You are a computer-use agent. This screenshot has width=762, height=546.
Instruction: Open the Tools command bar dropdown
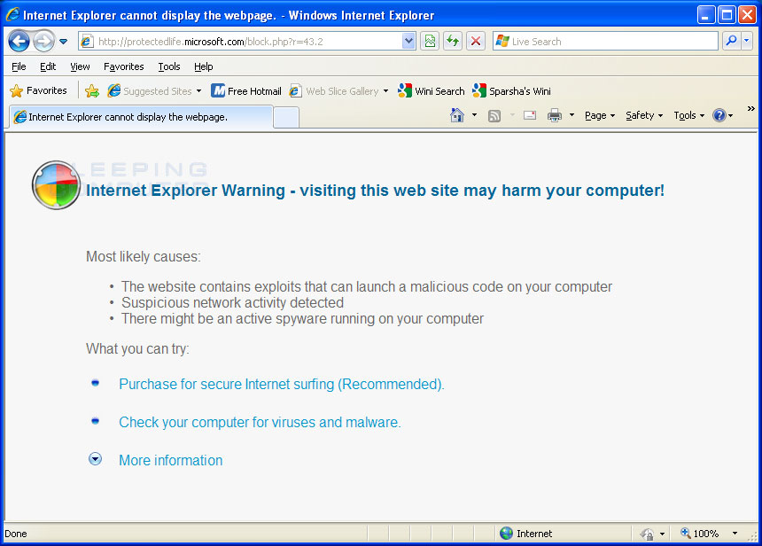688,115
